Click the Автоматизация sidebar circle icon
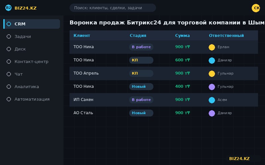 (x=9, y=99)
